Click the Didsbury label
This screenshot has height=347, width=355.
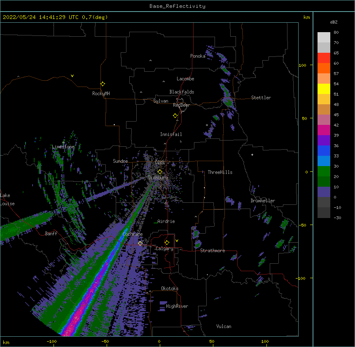point(158,178)
